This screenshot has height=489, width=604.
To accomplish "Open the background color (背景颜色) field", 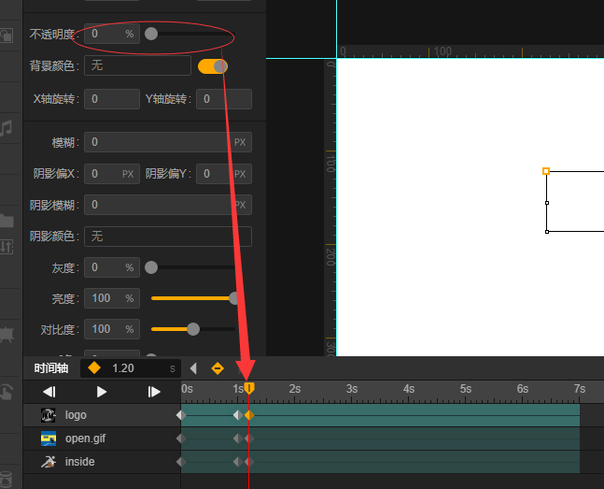I will tap(137, 65).
